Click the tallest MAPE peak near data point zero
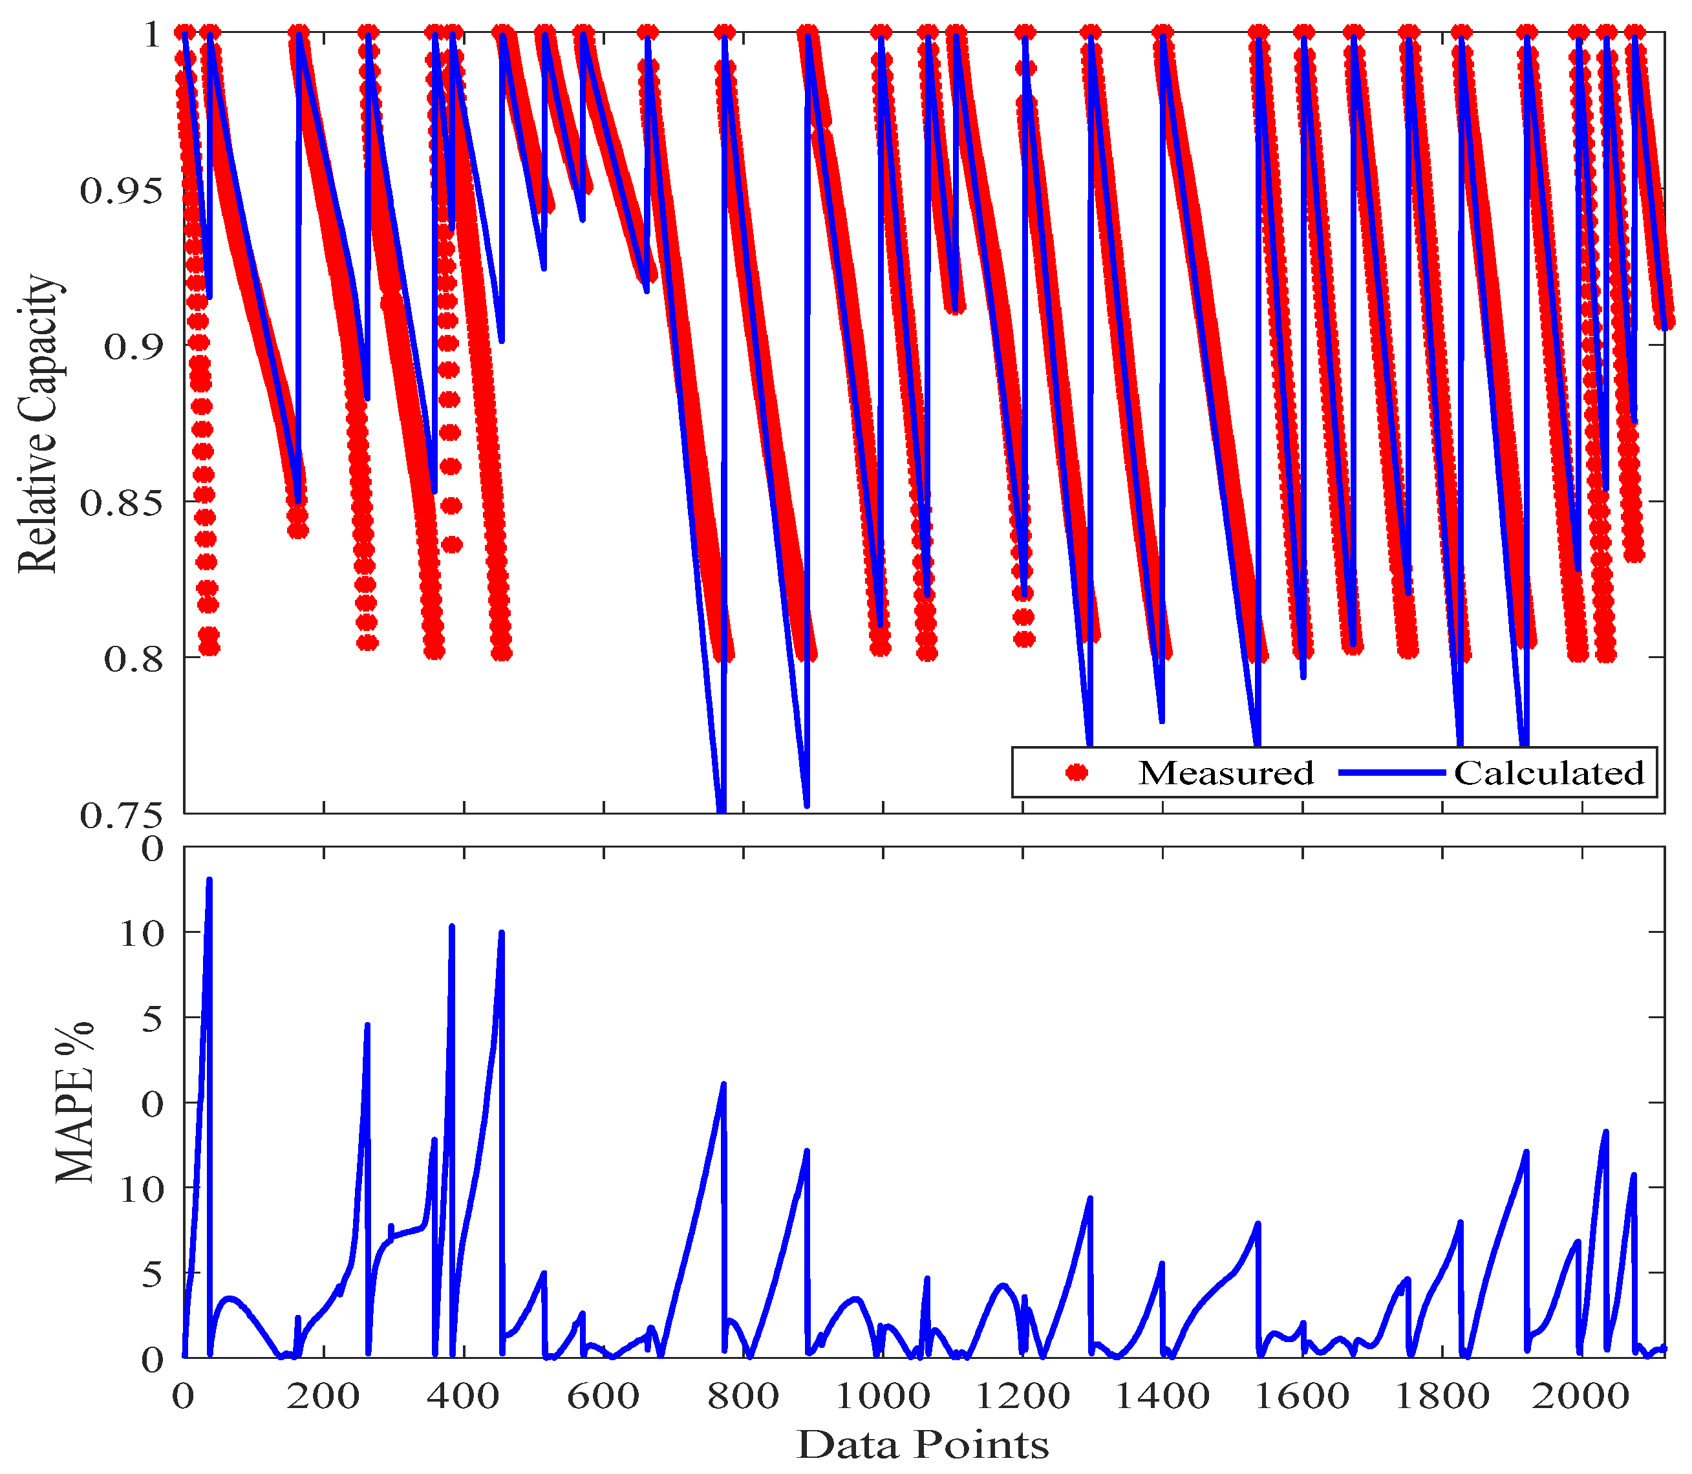Image resolution: width=1692 pixels, height=1474 pixels. (x=209, y=881)
